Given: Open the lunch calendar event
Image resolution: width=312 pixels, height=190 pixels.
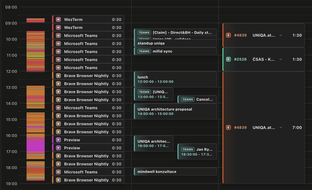Looking at the screenshot, I should coord(175,79).
